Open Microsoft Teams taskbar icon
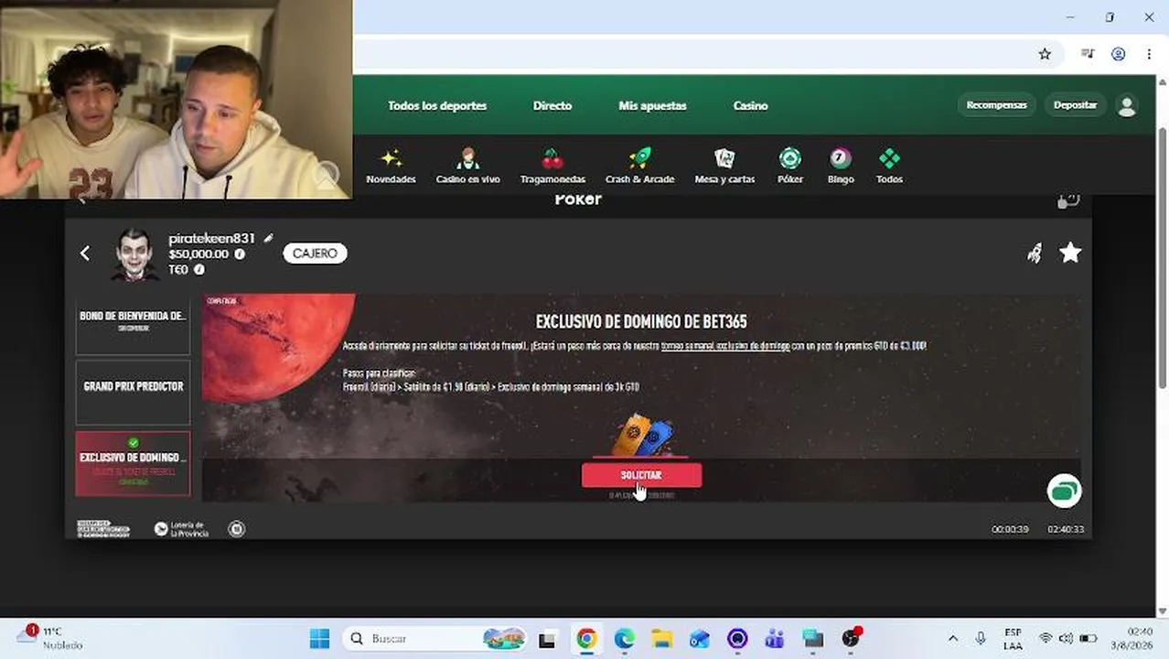Viewport: 1169px width, 659px height. [775, 639]
